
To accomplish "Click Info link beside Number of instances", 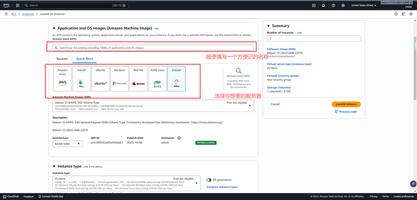I will click(x=299, y=33).
